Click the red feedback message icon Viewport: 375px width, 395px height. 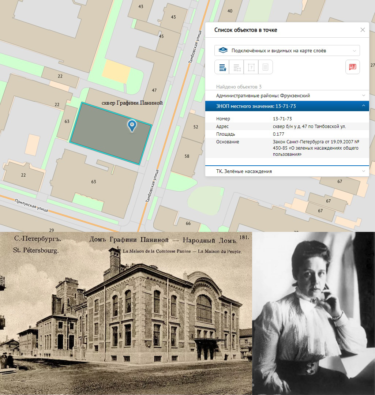(353, 67)
